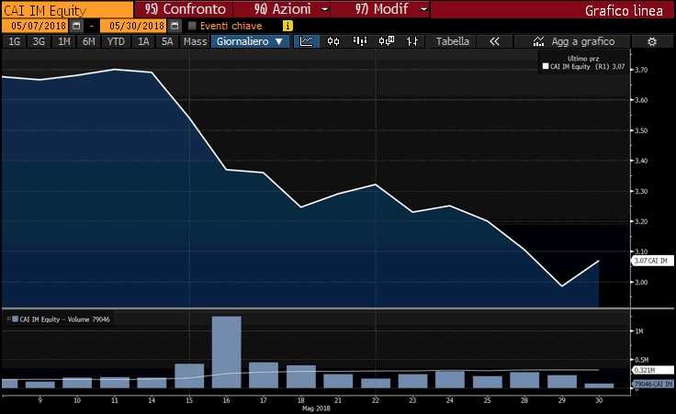Image resolution: width=676 pixels, height=414 pixels.
Task: Pick the OHLC ticks chart icon
Action: pyautogui.click(x=412, y=41)
